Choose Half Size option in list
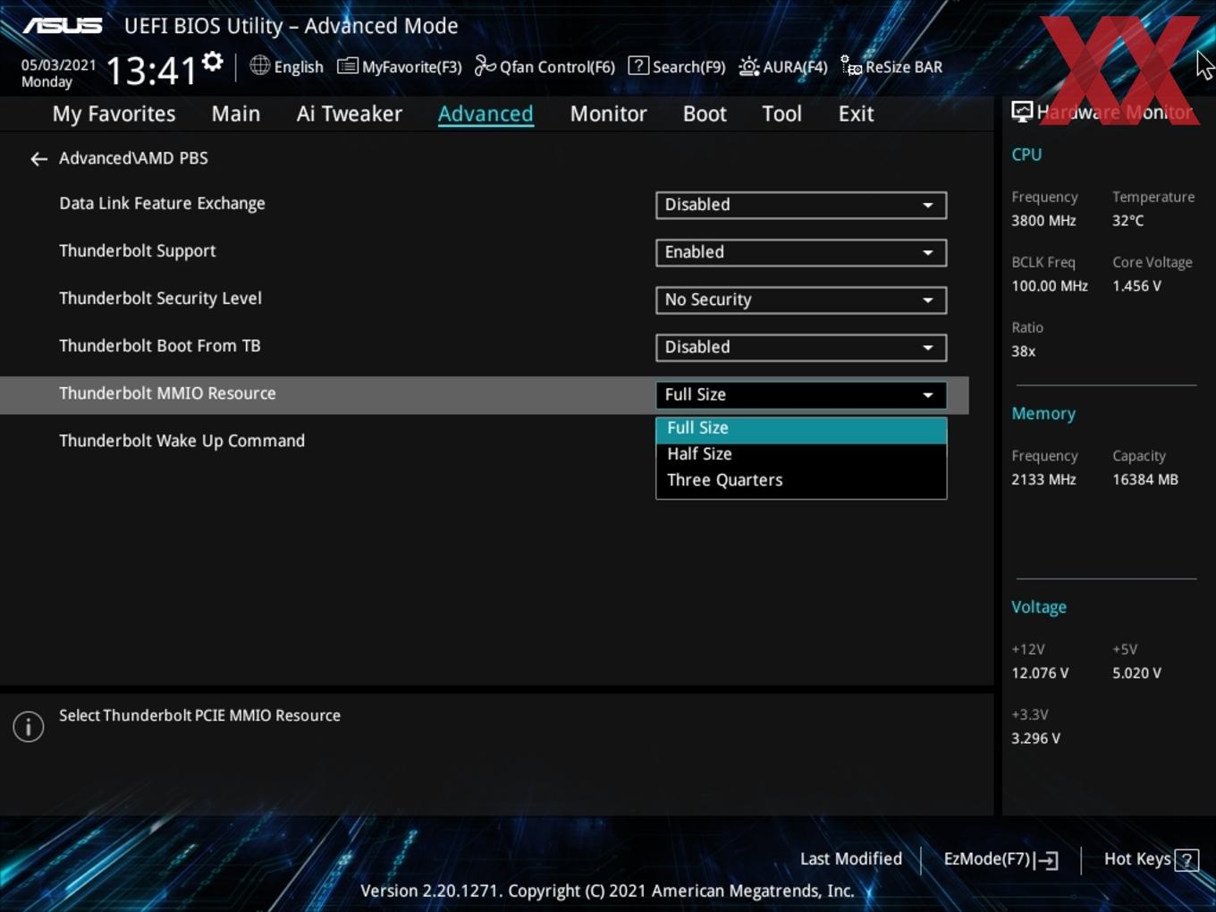The image size is (1216, 912). point(801,454)
